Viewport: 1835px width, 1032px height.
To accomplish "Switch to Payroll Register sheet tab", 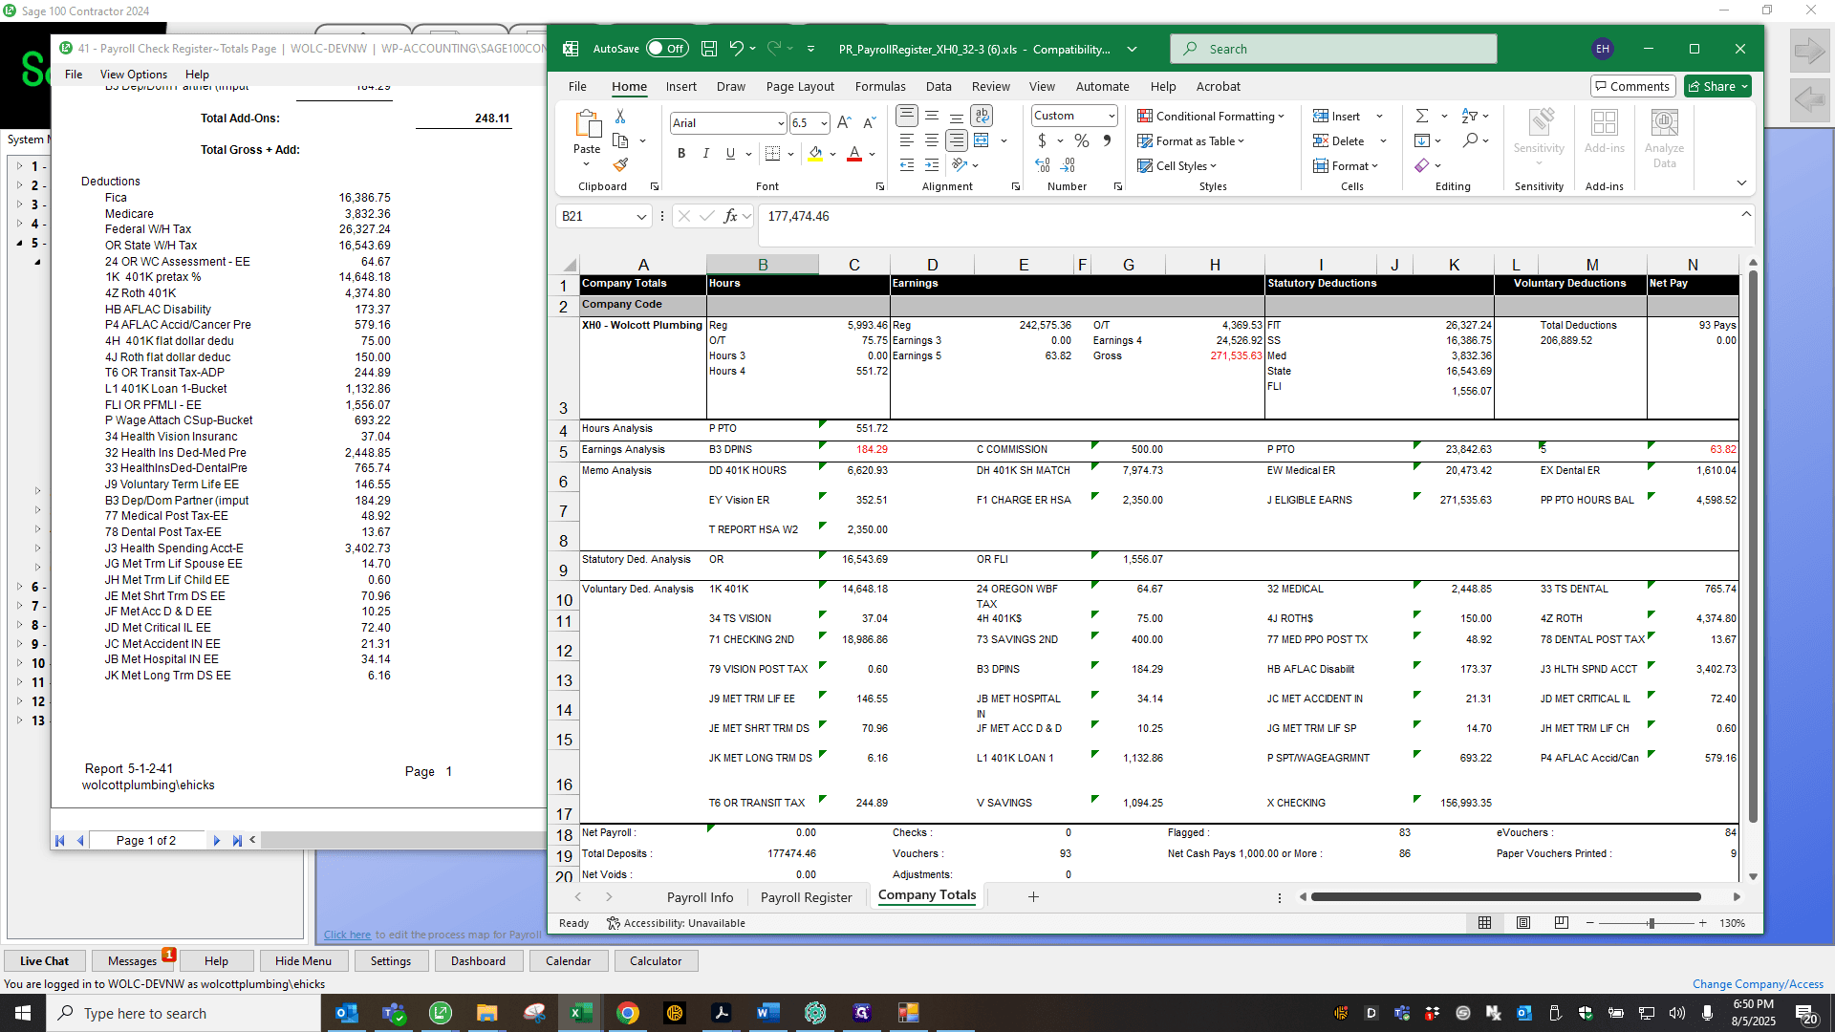I will point(806,897).
